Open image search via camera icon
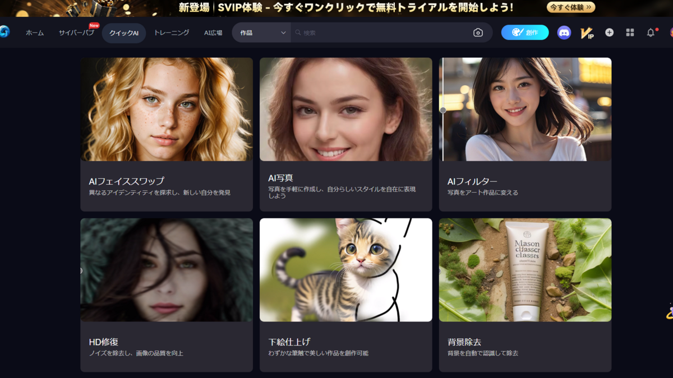 click(x=478, y=32)
